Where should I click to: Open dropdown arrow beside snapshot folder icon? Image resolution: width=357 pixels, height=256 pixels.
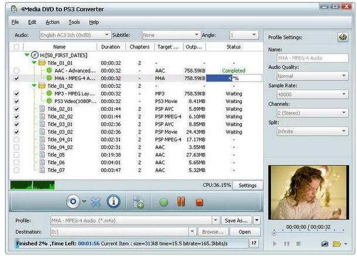click(x=346, y=244)
